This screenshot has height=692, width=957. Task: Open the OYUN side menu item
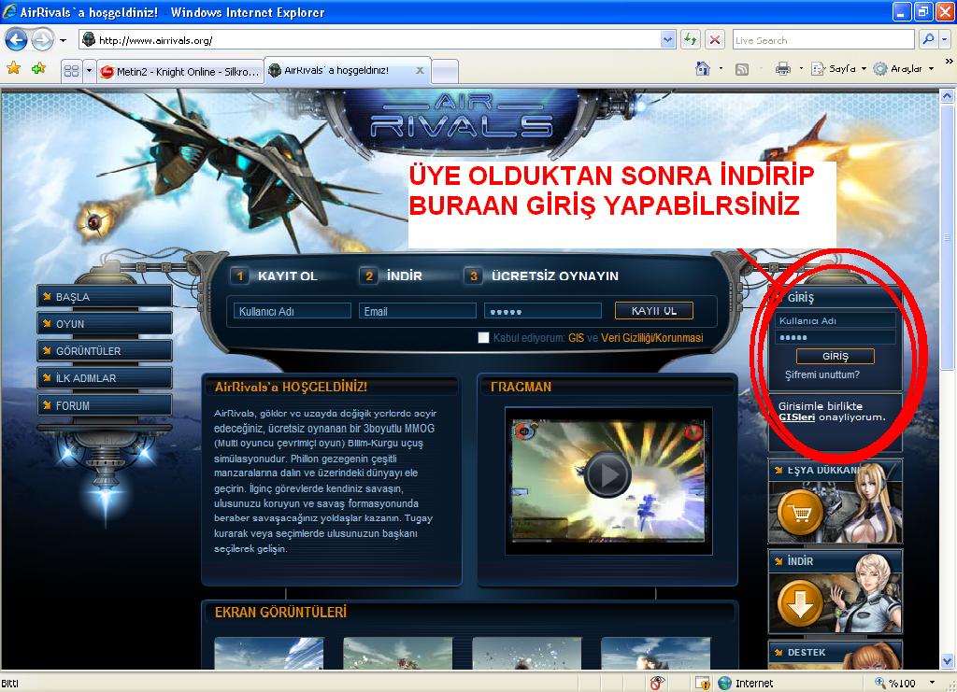click(105, 324)
